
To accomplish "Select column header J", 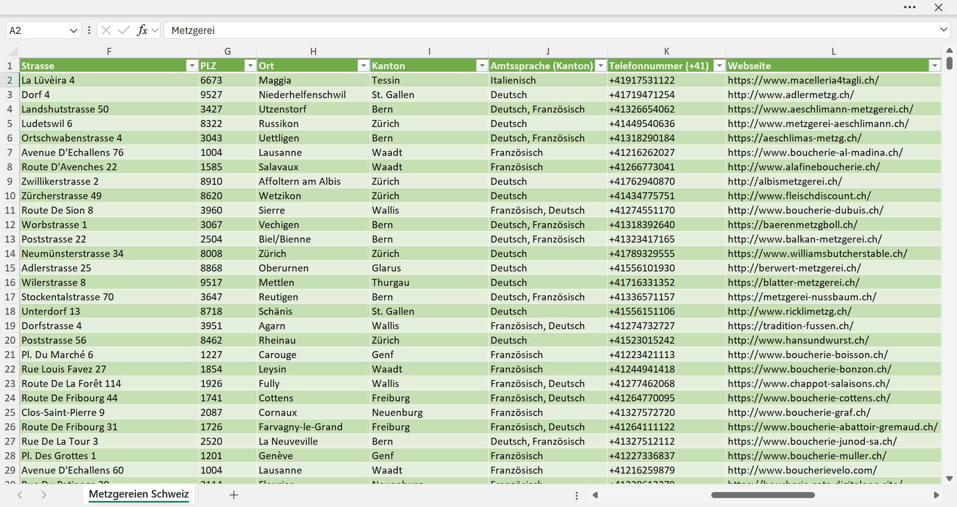I will point(548,51).
